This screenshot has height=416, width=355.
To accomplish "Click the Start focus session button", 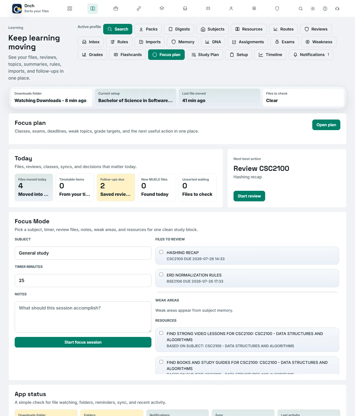I will point(83,342).
